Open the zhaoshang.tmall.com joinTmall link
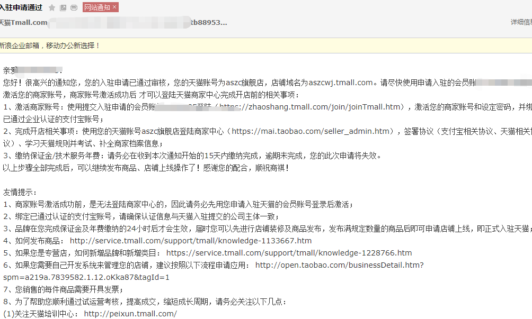Viewport: 532px width, 319px height. [x=310, y=107]
